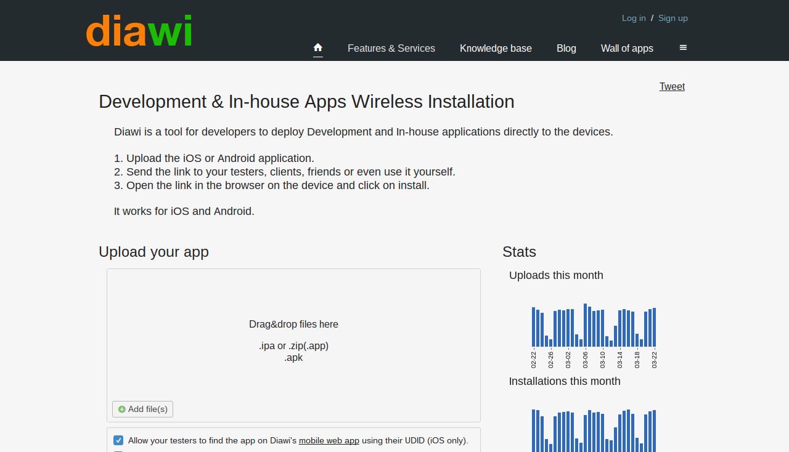
Task: Click the green plus icon on Add file(s)
Action: [x=121, y=410]
